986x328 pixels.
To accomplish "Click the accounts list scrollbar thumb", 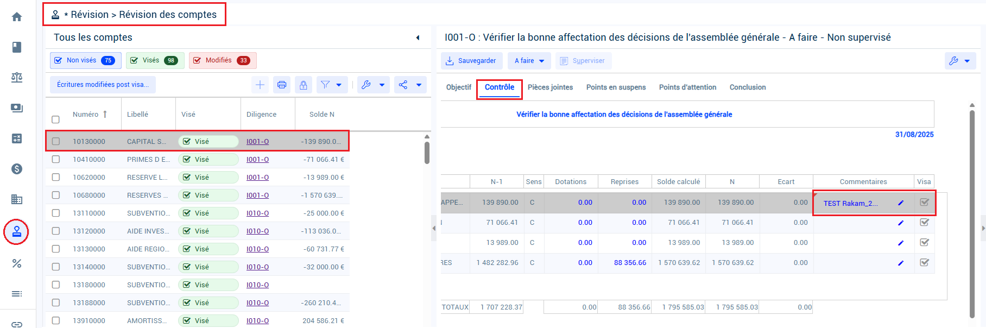I will click(x=427, y=153).
